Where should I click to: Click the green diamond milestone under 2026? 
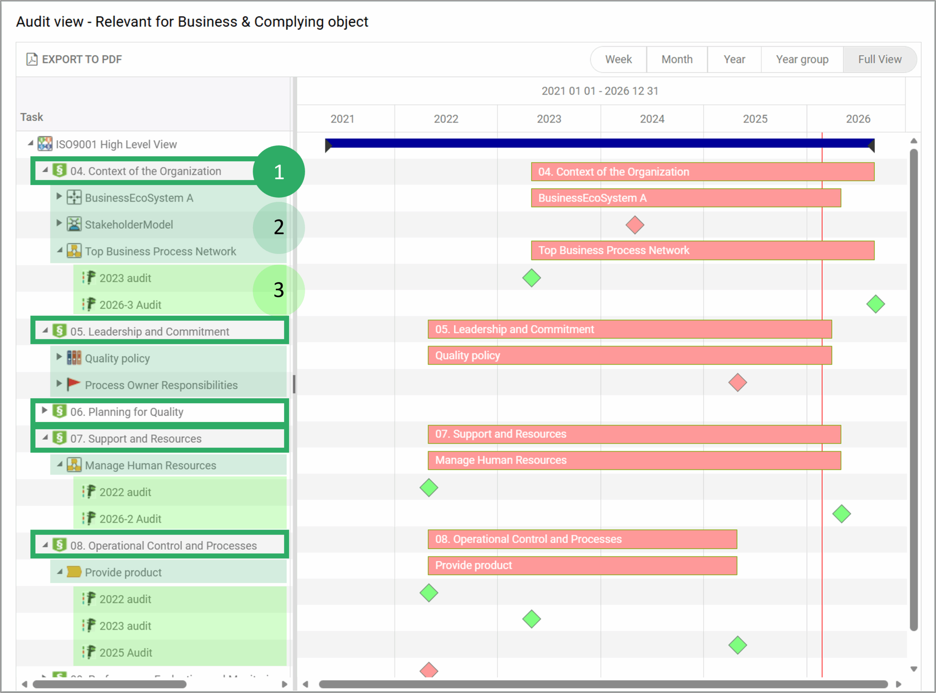pyautogui.click(x=875, y=304)
